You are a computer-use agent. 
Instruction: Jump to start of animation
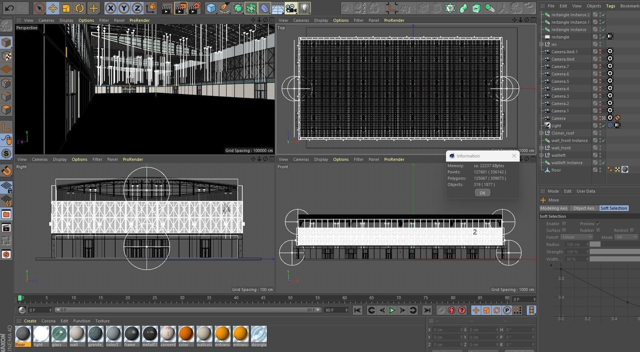point(357,311)
